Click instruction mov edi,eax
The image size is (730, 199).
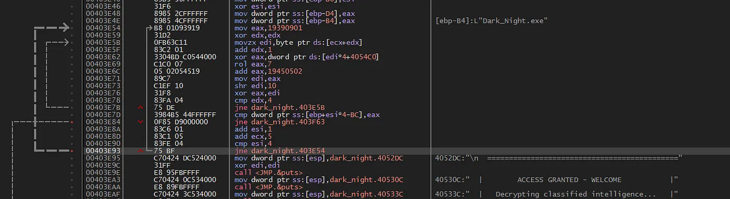click(x=258, y=78)
